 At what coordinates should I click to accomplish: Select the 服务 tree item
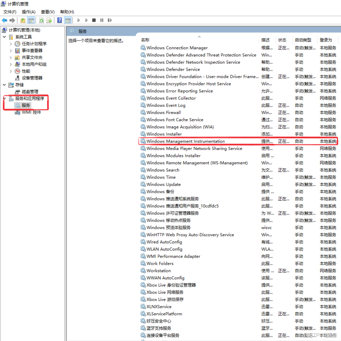coord(23,105)
